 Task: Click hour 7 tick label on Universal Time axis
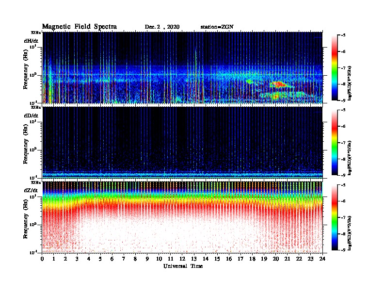click(124, 259)
